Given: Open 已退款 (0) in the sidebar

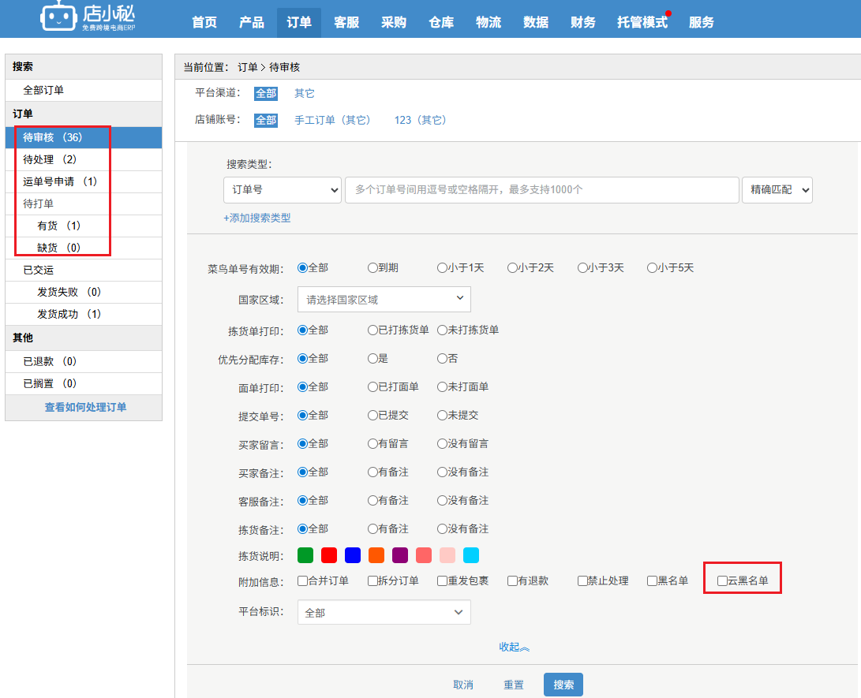Looking at the screenshot, I should pyautogui.click(x=84, y=361).
